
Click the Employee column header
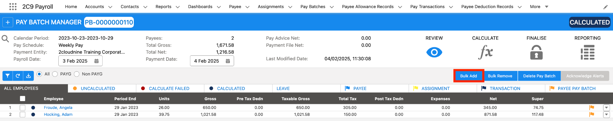pyautogui.click(x=54, y=99)
